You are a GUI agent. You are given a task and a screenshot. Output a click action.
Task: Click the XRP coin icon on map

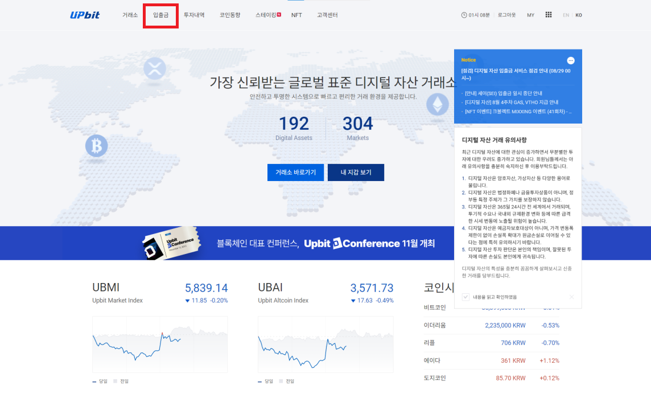154,68
